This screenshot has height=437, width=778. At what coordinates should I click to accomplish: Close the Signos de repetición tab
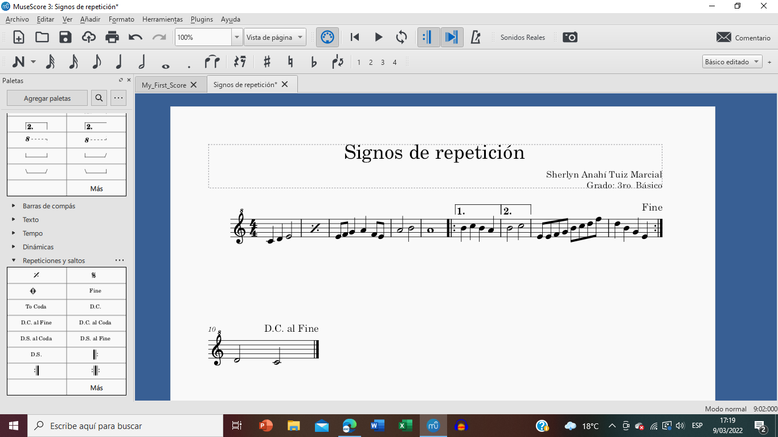coord(285,84)
